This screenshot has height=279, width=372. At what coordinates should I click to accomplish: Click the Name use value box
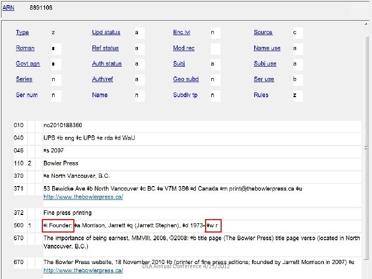298,49
